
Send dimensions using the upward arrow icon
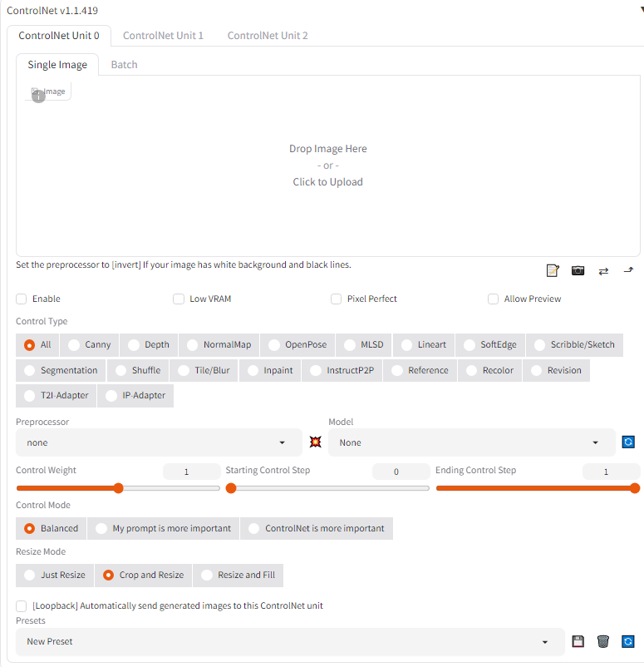tap(628, 270)
